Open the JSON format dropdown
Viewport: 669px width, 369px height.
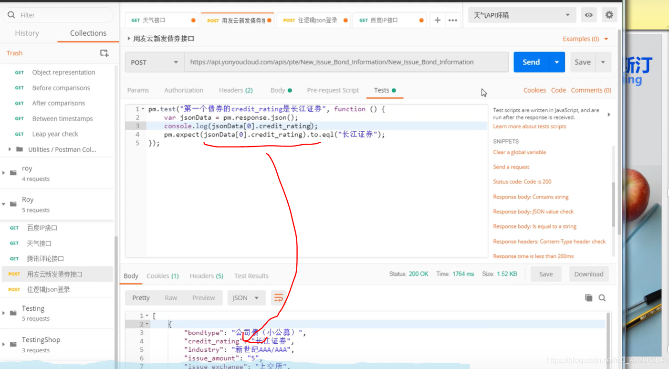tap(246, 298)
